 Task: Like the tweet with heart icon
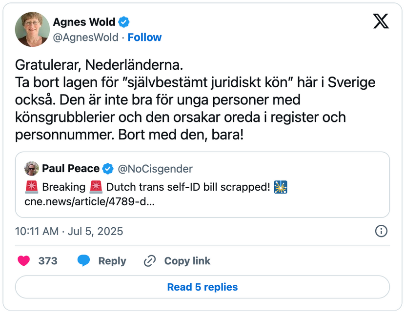24,261
